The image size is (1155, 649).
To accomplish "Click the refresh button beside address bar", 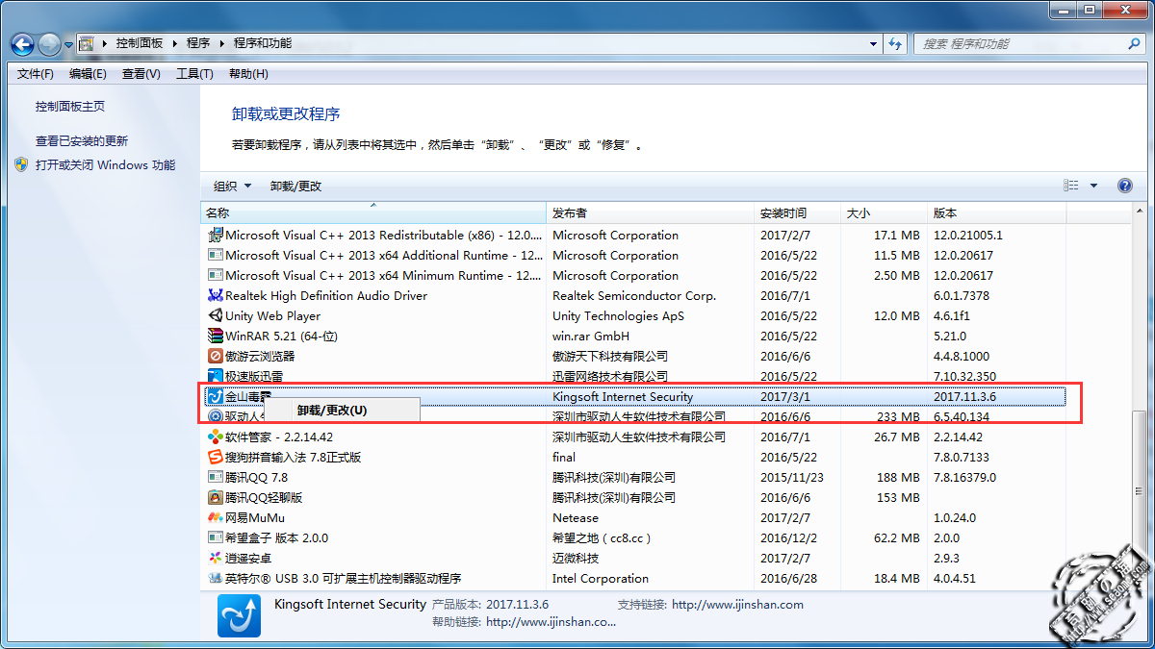I will (896, 44).
